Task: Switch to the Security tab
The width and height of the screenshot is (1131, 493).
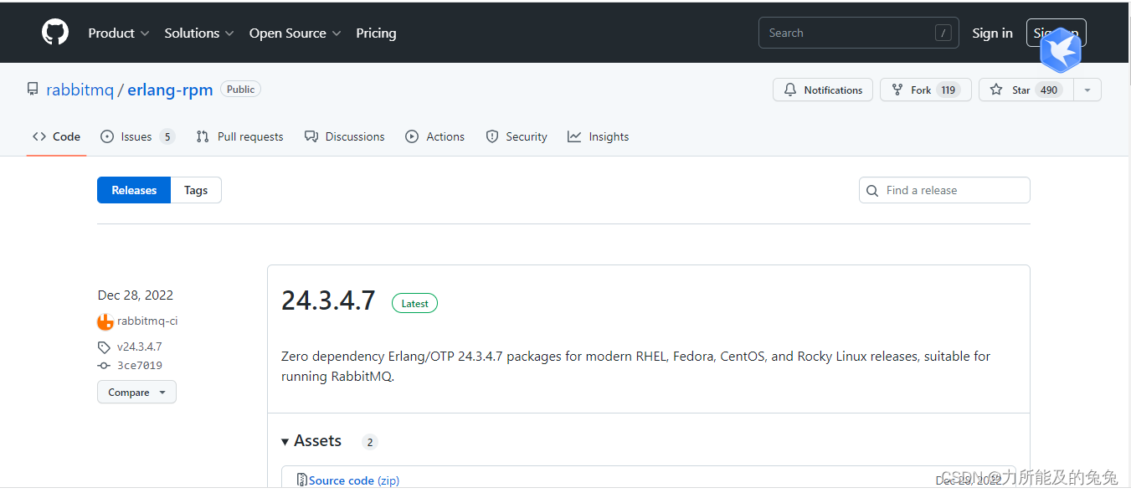Action: (517, 136)
